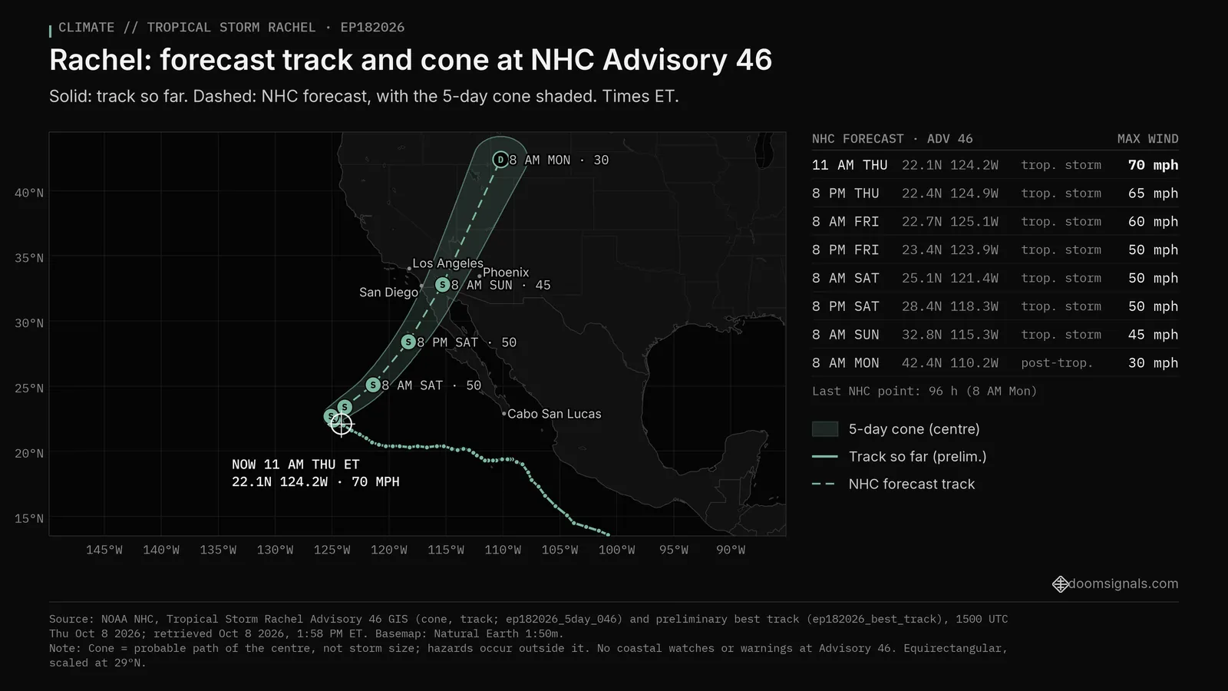Click the dashed NHC forecast track legend line
Image resolution: width=1228 pixels, height=691 pixels.
[x=824, y=484]
